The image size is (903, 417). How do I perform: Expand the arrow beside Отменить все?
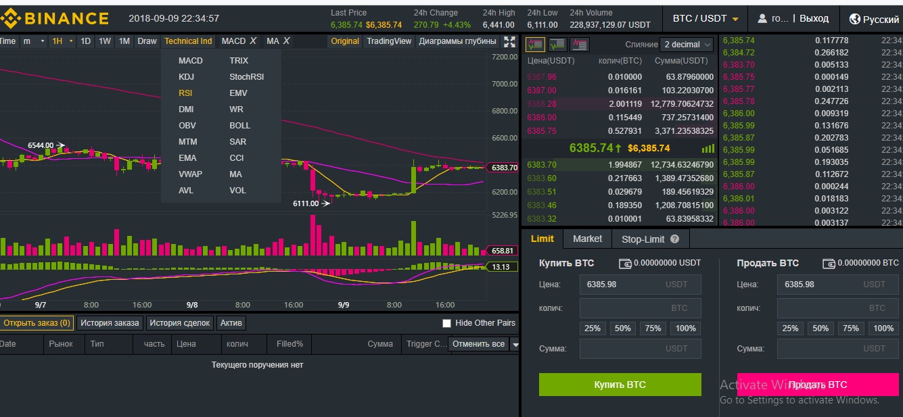pyautogui.click(x=515, y=345)
